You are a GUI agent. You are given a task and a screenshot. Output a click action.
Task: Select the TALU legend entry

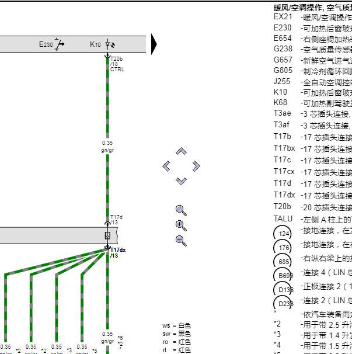tap(313, 219)
